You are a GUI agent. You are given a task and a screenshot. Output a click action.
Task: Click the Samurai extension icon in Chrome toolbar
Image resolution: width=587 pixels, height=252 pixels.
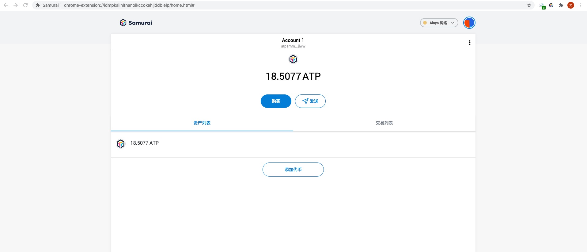click(551, 5)
